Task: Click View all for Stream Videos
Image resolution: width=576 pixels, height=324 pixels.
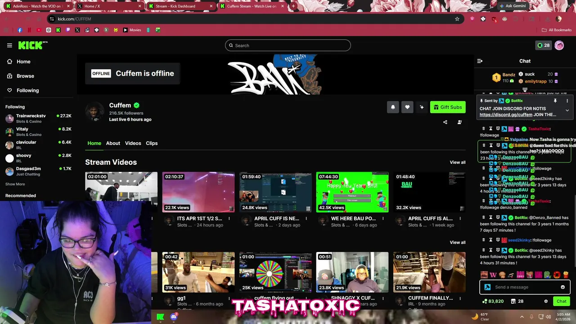Action: click(x=458, y=162)
